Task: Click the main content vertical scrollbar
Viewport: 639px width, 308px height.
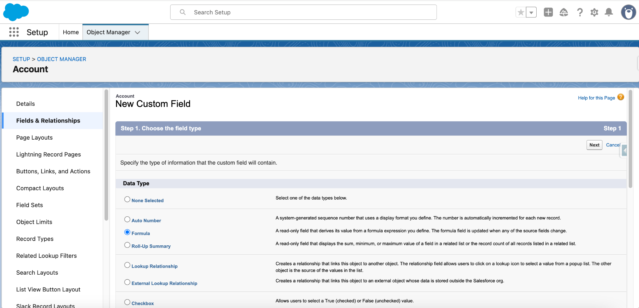Action: coord(631,139)
